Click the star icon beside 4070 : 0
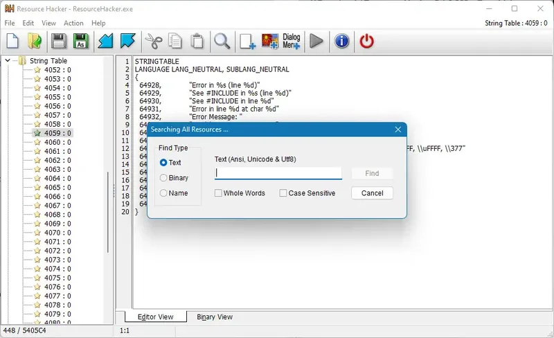The height and width of the screenshot is (338, 554). coord(37,233)
